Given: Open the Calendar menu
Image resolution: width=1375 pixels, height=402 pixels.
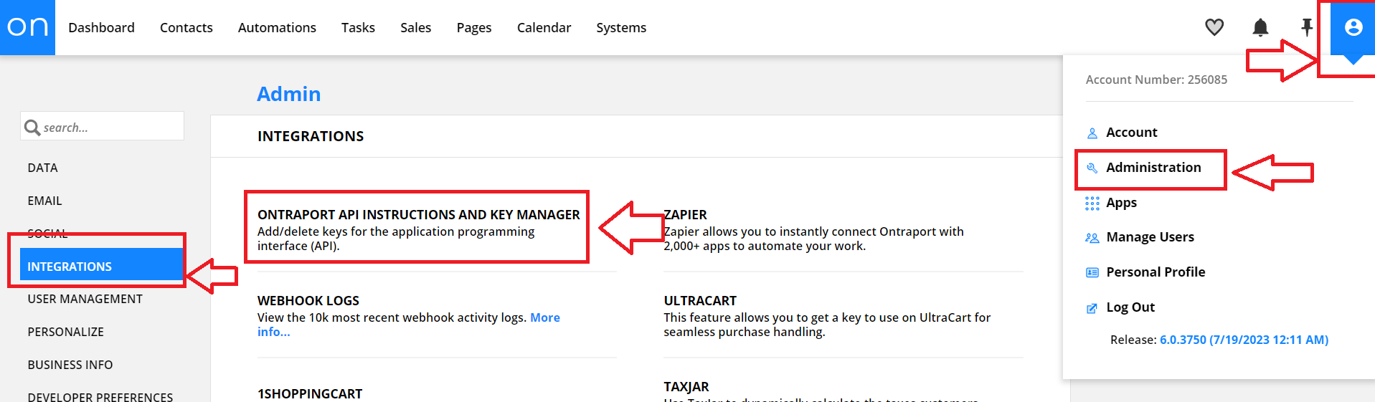Looking at the screenshot, I should coord(544,27).
